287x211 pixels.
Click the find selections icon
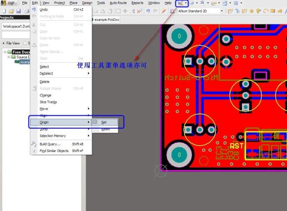pos(203,3)
